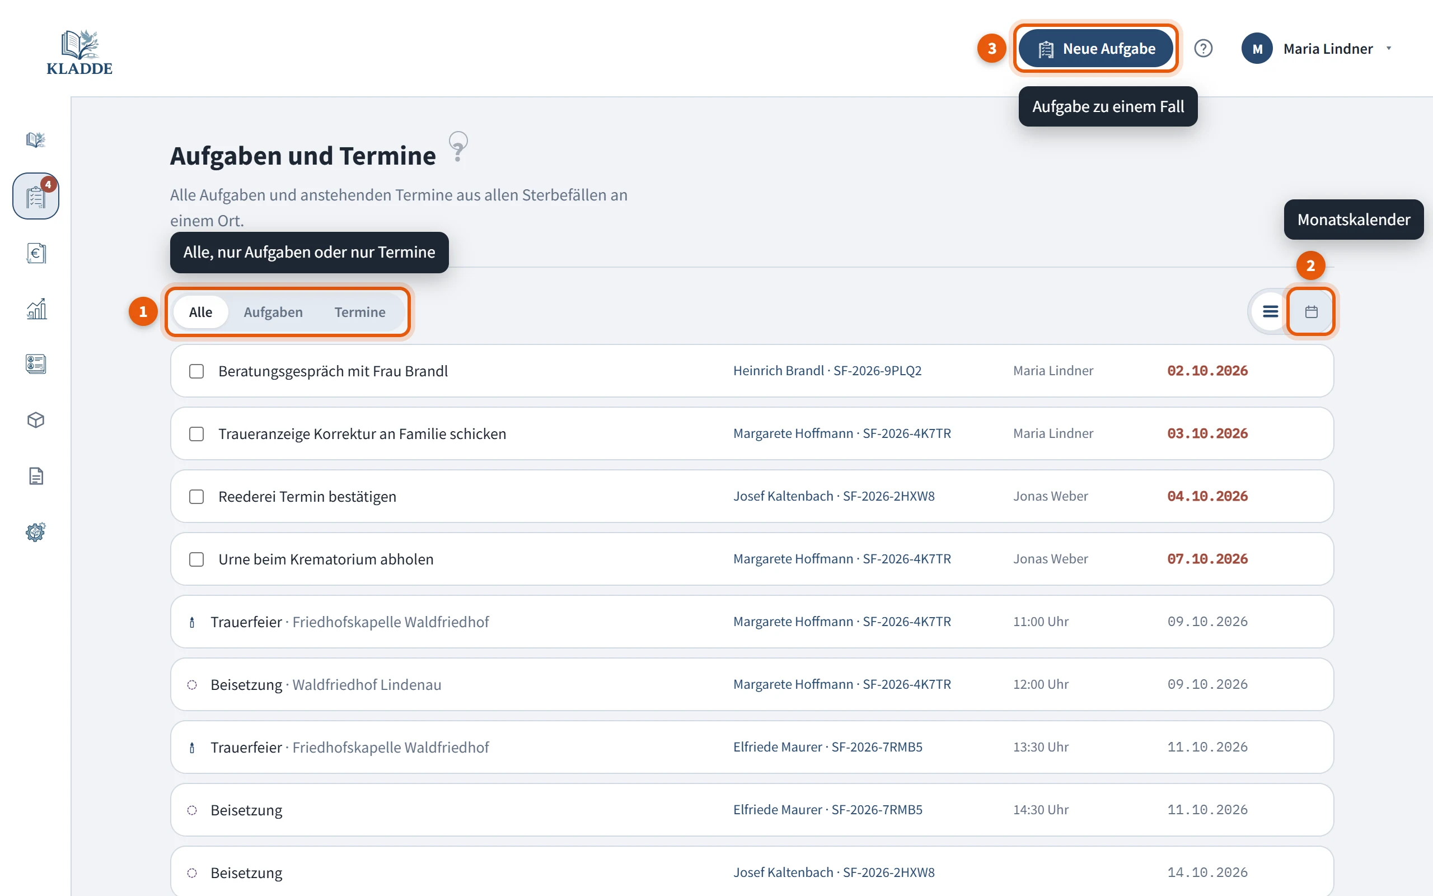
Task: Click the 11:00 Uhr Trauerfeier row title
Action: [x=246, y=622]
